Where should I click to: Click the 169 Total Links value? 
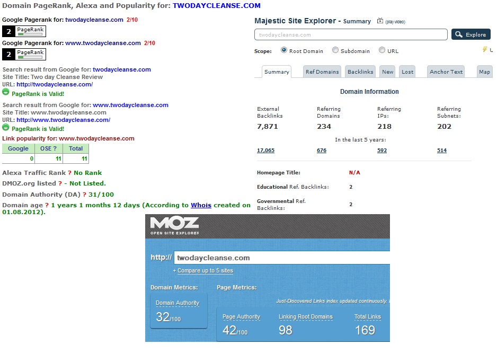365,330
